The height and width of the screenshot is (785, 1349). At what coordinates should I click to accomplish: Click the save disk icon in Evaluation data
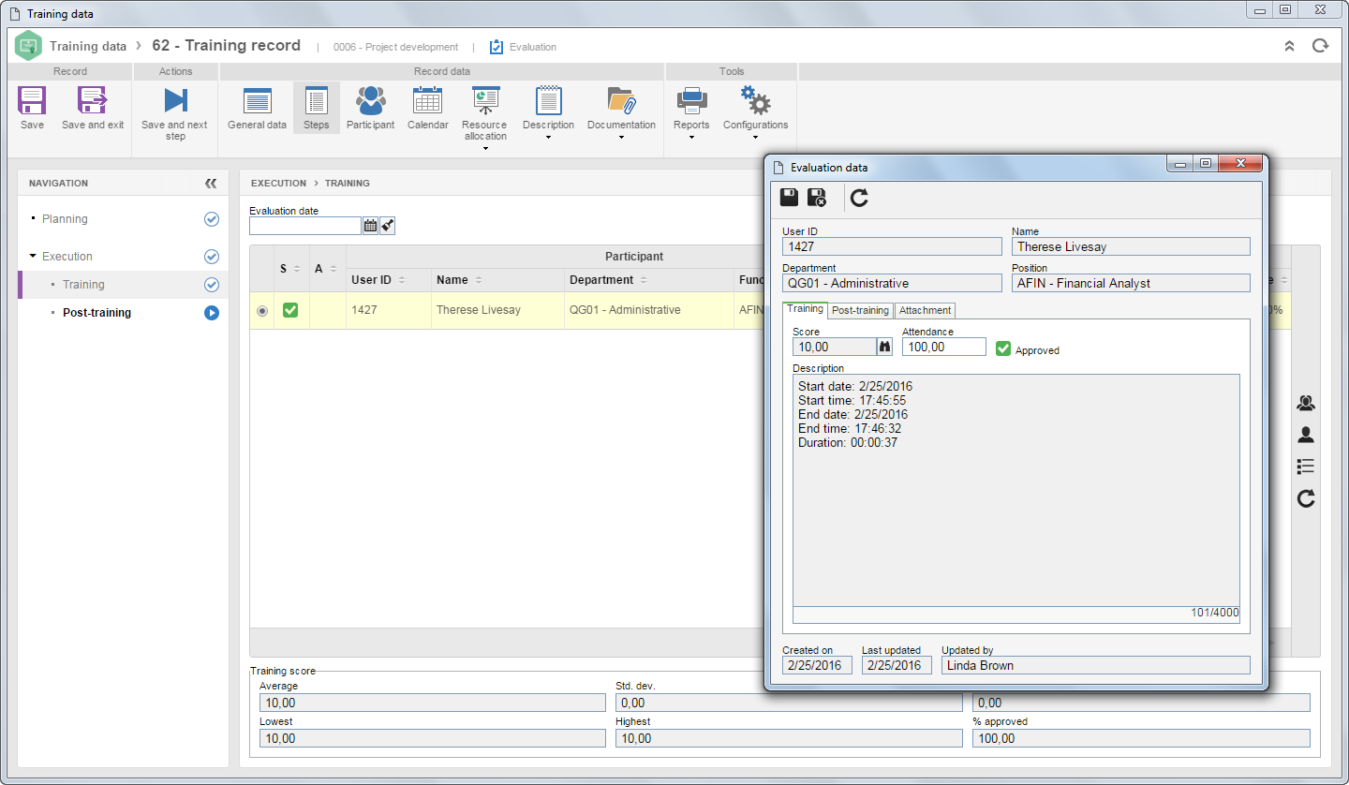790,197
